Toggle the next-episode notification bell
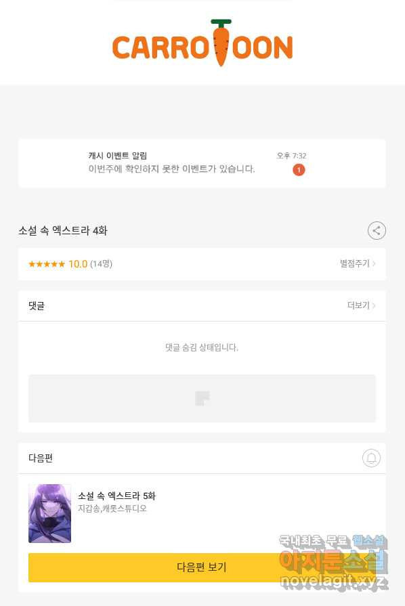This screenshot has width=405, height=606. click(x=371, y=458)
